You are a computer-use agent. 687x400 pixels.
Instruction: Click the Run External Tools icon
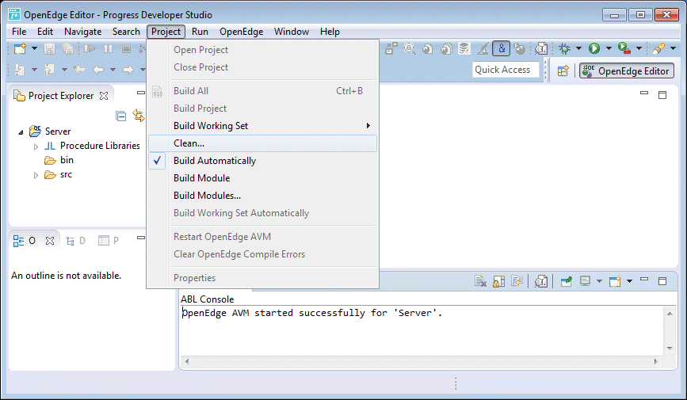(624, 48)
